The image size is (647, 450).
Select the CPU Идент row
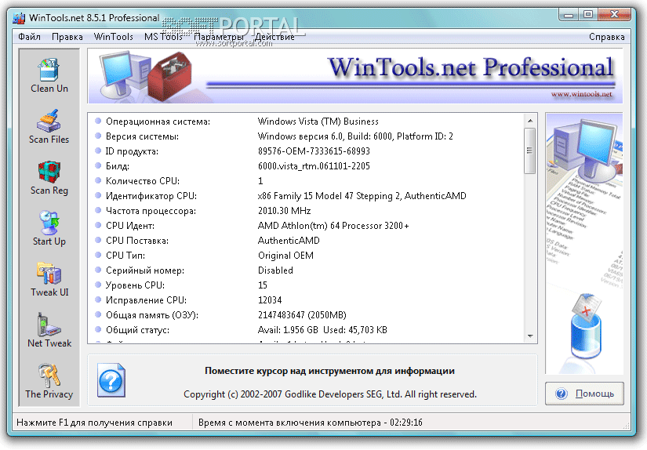tap(306, 226)
